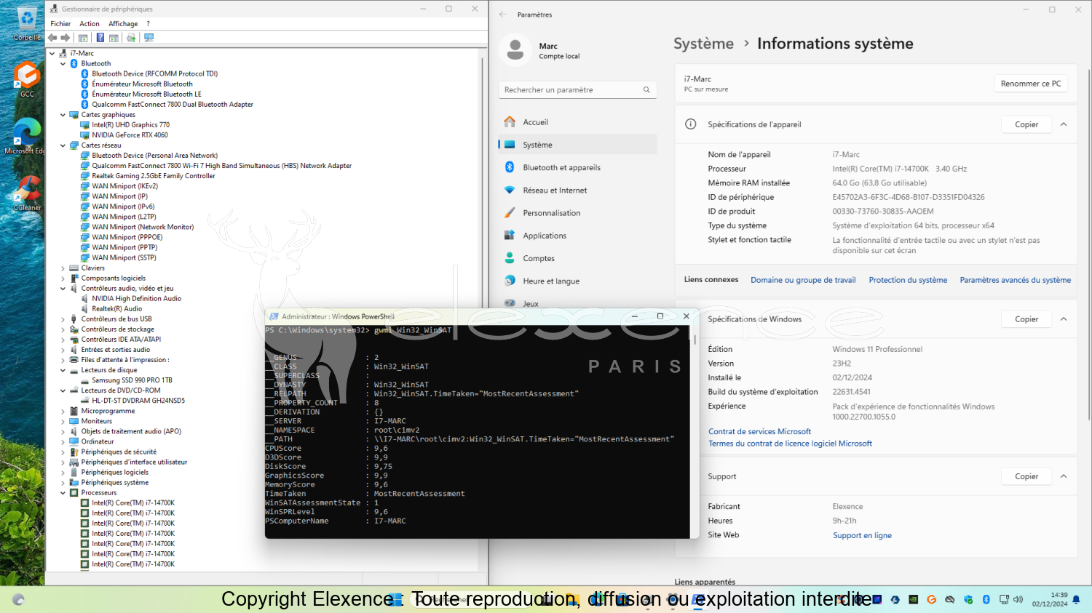
Task: Go to Accueil in Paramètres sidebar
Action: (x=577, y=122)
